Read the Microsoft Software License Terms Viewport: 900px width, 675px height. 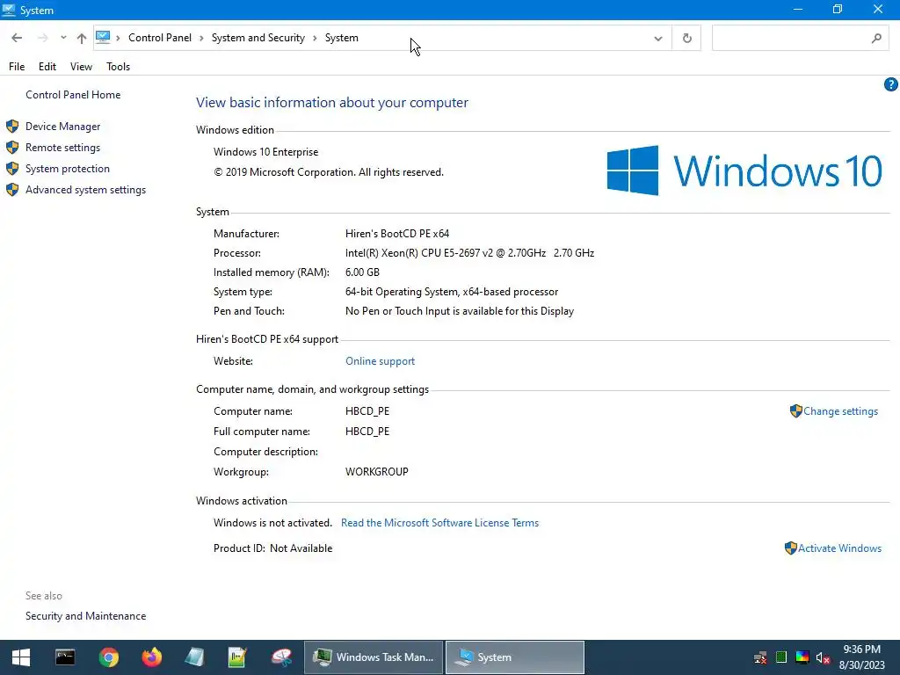439,523
